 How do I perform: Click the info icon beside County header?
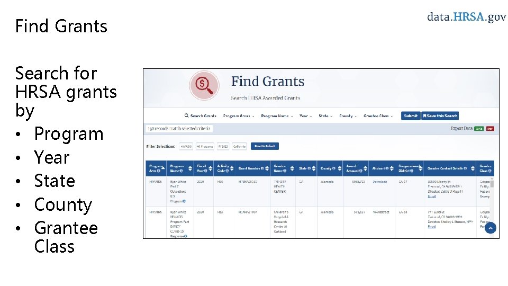pos(334,168)
